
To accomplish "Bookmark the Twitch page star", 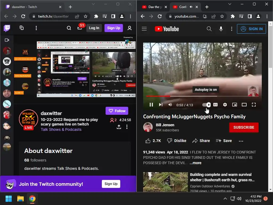I will [86, 16].
